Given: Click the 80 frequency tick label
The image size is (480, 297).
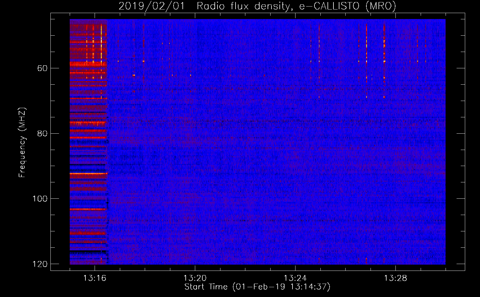Looking at the screenshot, I should tap(42, 133).
